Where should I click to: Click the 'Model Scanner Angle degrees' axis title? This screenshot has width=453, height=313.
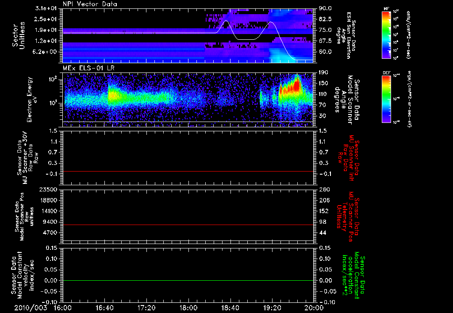click(347, 99)
